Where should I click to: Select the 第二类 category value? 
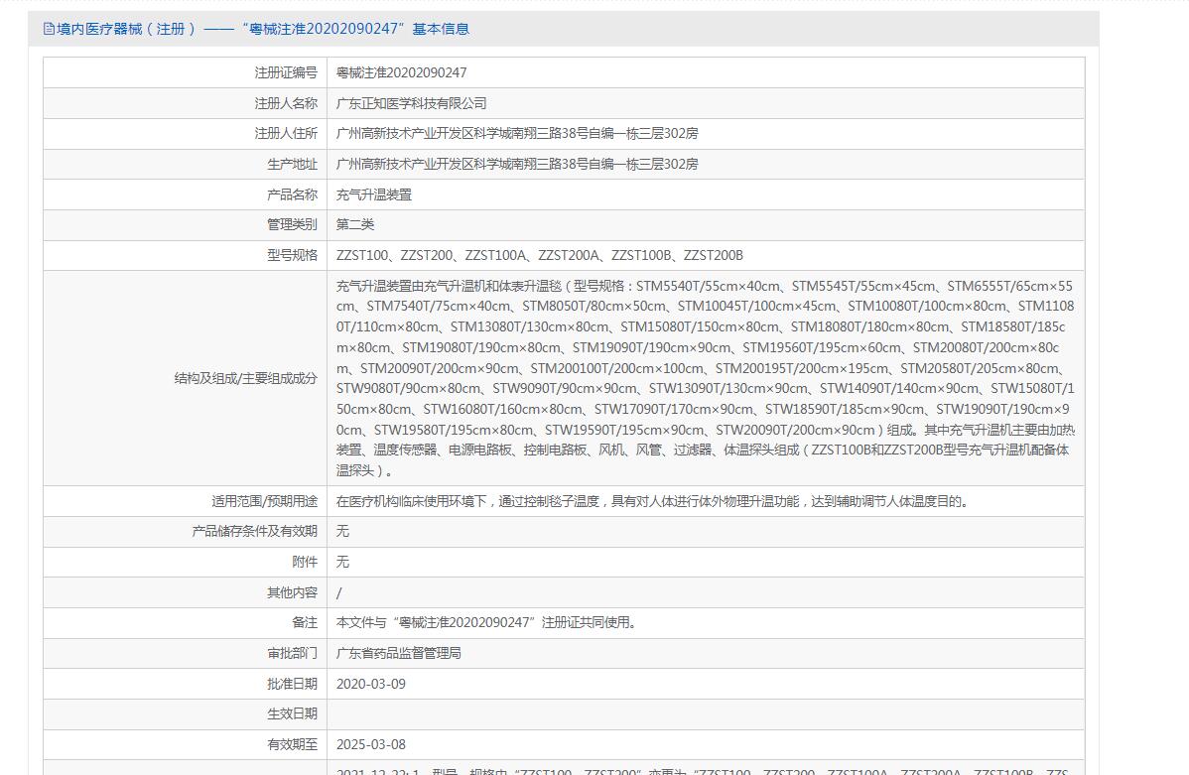coord(355,224)
